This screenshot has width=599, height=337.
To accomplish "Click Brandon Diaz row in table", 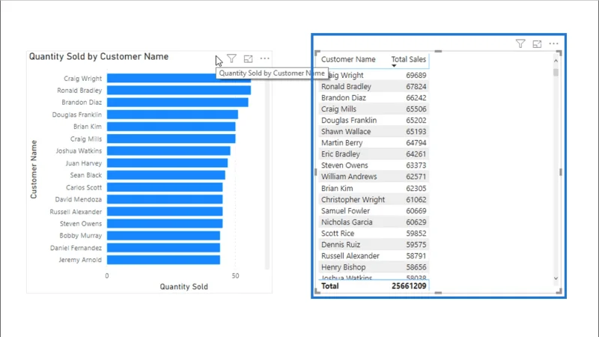I will click(373, 98).
